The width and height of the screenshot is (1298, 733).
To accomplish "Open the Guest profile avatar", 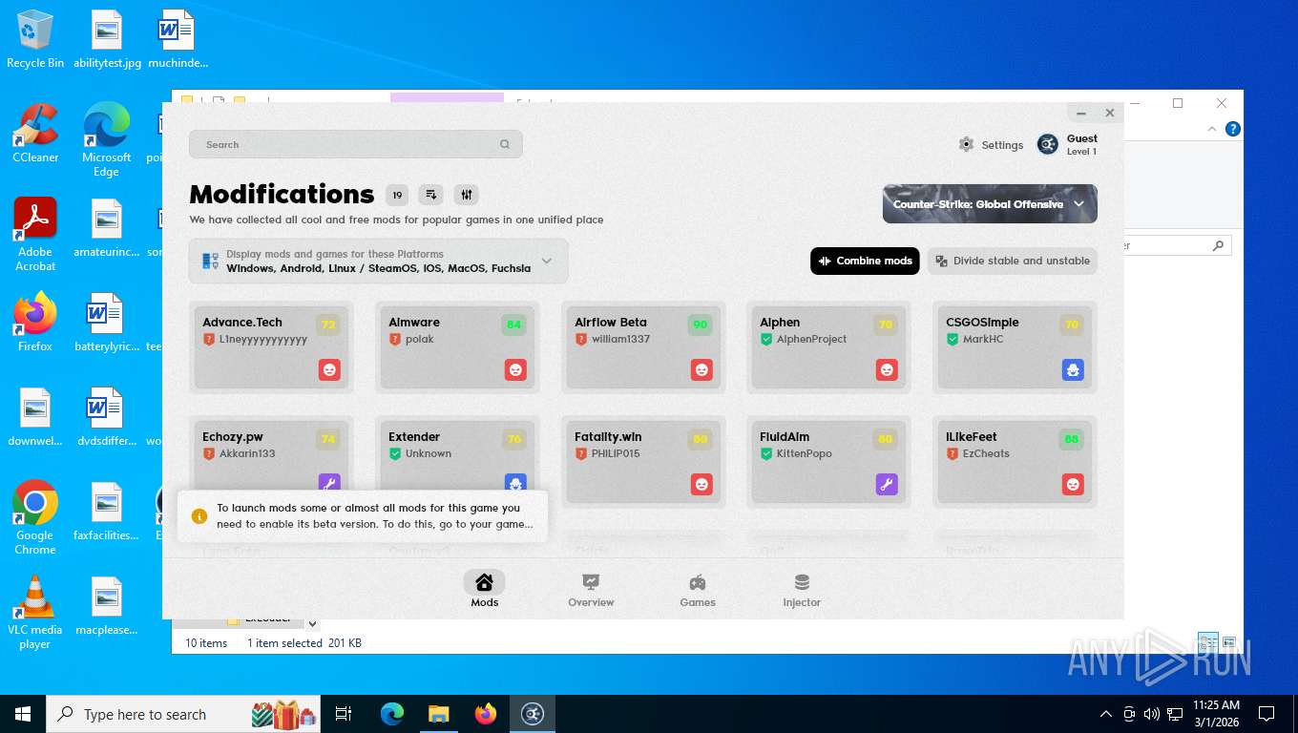I will tap(1048, 144).
